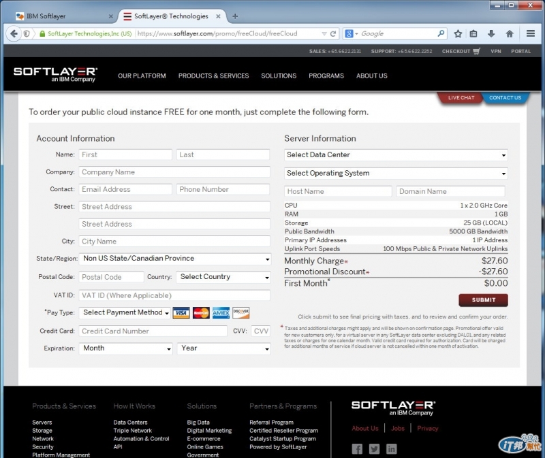Click the Visa card icon

coord(181,313)
